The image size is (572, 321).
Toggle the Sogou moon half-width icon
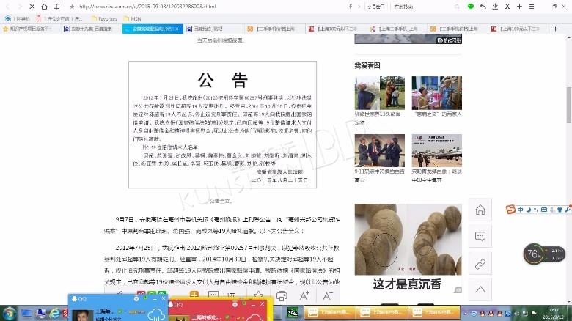pos(528,210)
